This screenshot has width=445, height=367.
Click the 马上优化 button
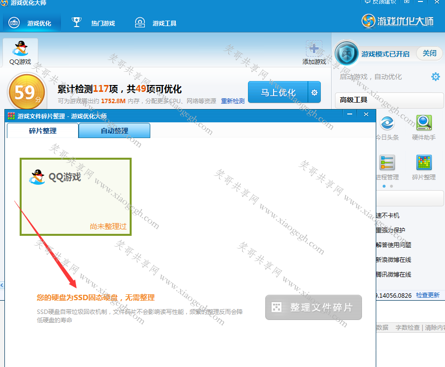pyautogui.click(x=278, y=92)
